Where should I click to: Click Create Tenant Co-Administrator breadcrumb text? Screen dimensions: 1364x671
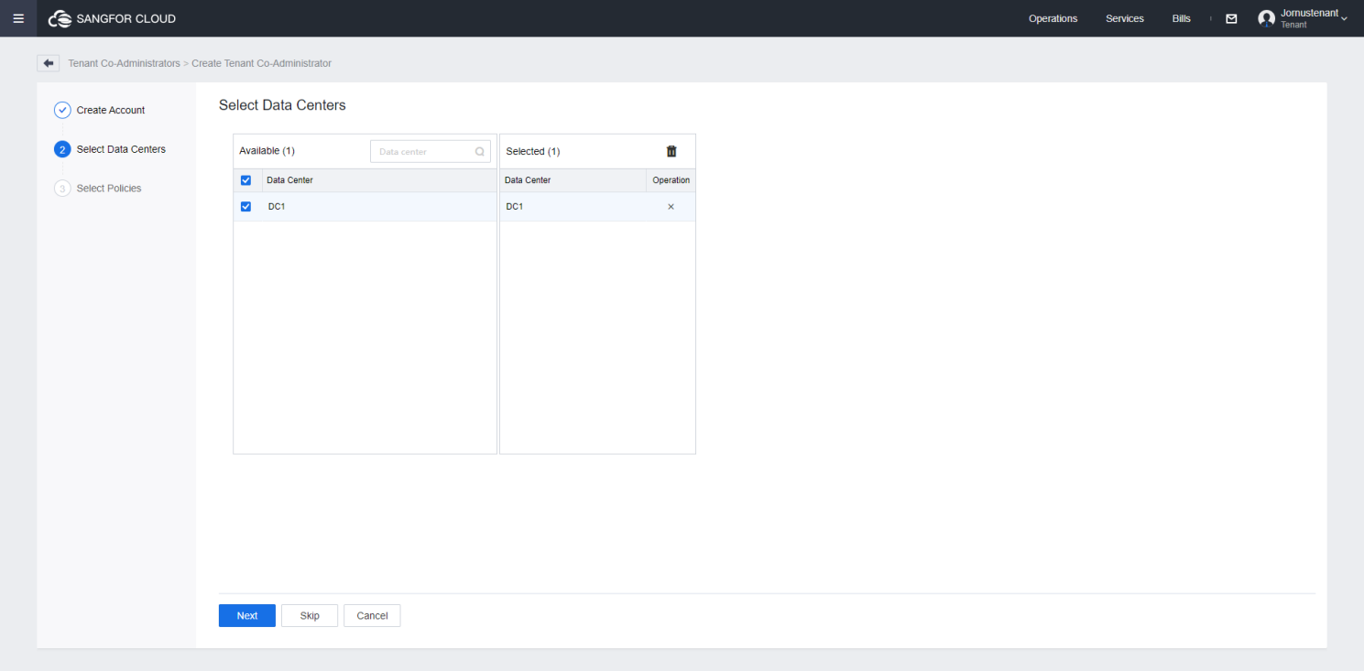tap(261, 63)
